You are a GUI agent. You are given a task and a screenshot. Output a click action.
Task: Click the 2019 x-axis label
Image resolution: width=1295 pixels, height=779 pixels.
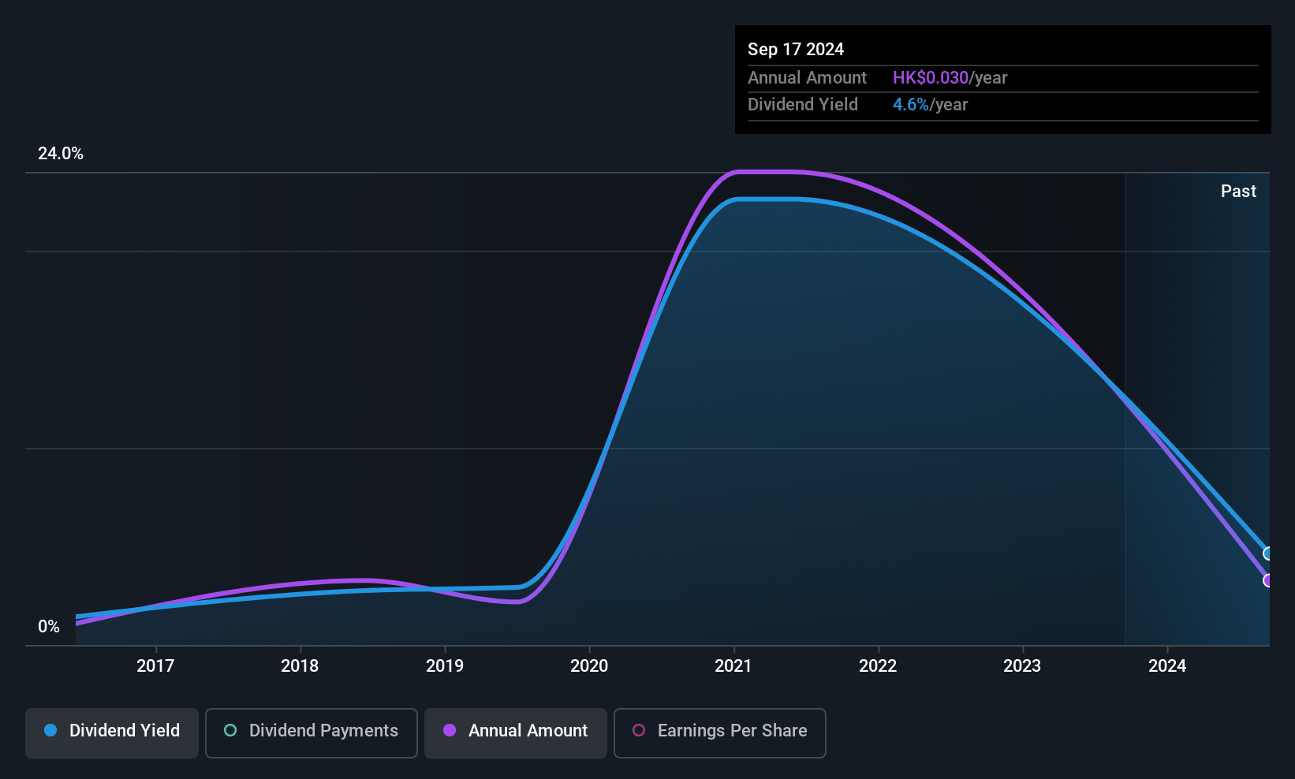coord(445,666)
